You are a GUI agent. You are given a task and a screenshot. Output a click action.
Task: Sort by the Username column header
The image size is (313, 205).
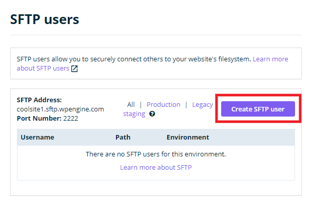click(x=37, y=137)
